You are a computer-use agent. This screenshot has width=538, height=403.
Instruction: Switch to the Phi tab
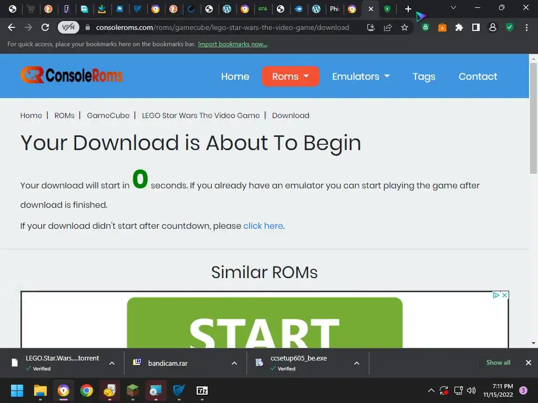pyautogui.click(x=335, y=9)
